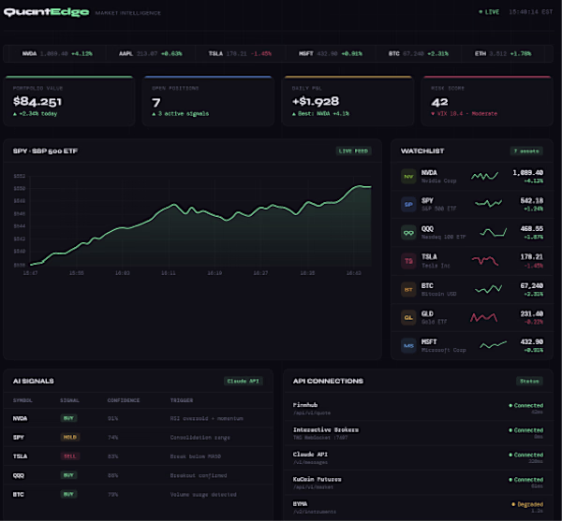This screenshot has width=562, height=521.
Task: Click the VIX 18.4 Moderate label
Action: click(x=465, y=114)
